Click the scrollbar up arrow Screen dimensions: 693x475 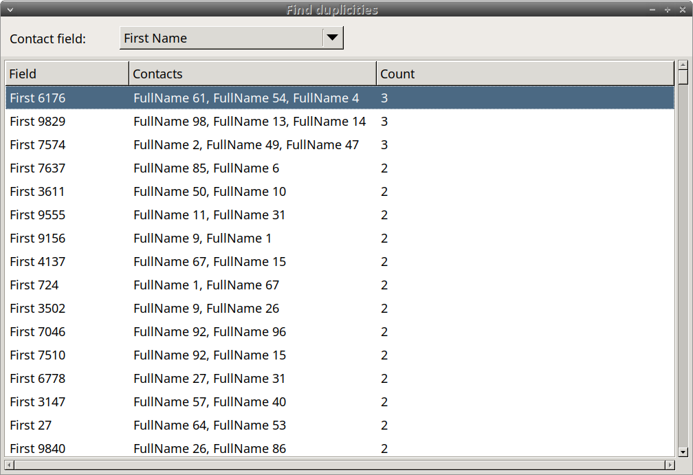[681, 67]
